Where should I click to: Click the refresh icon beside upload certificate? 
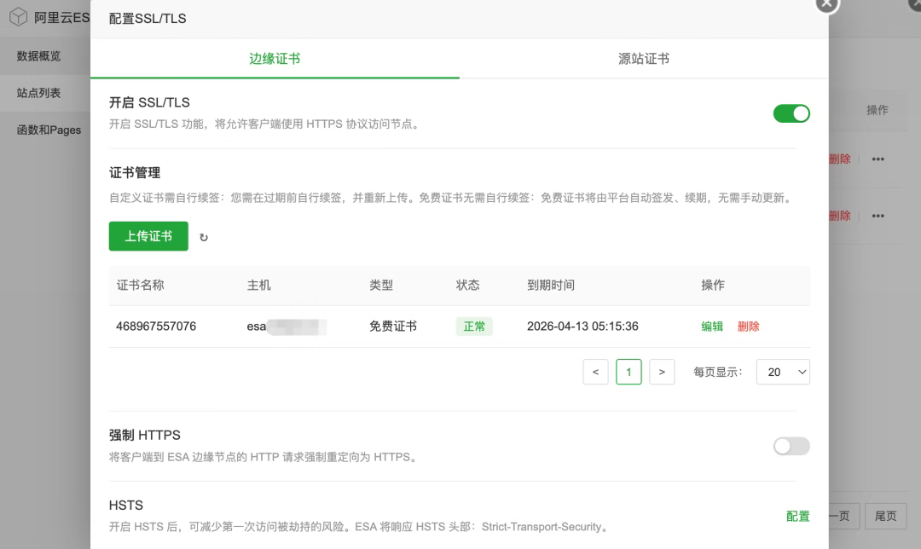pos(204,238)
